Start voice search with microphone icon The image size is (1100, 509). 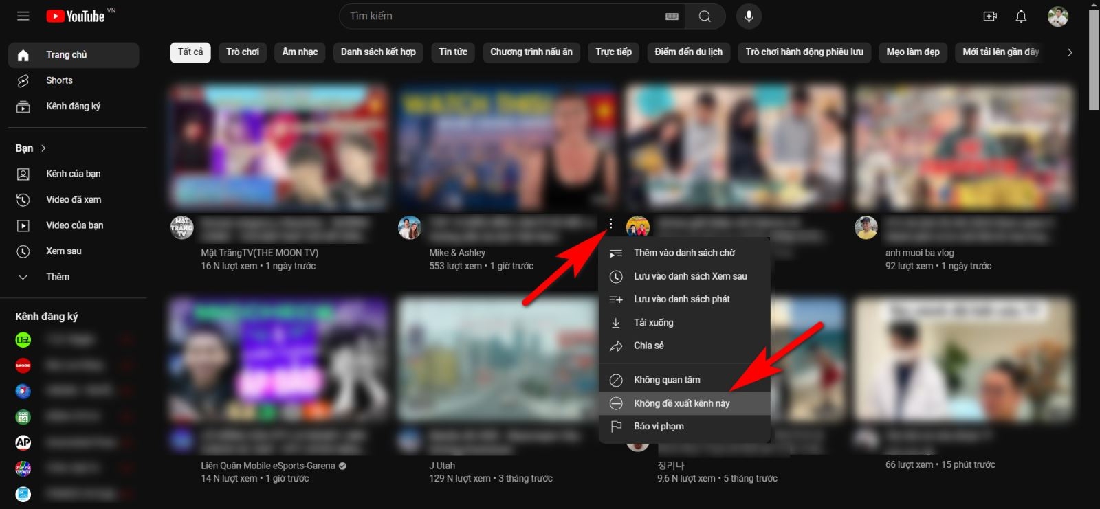[749, 16]
